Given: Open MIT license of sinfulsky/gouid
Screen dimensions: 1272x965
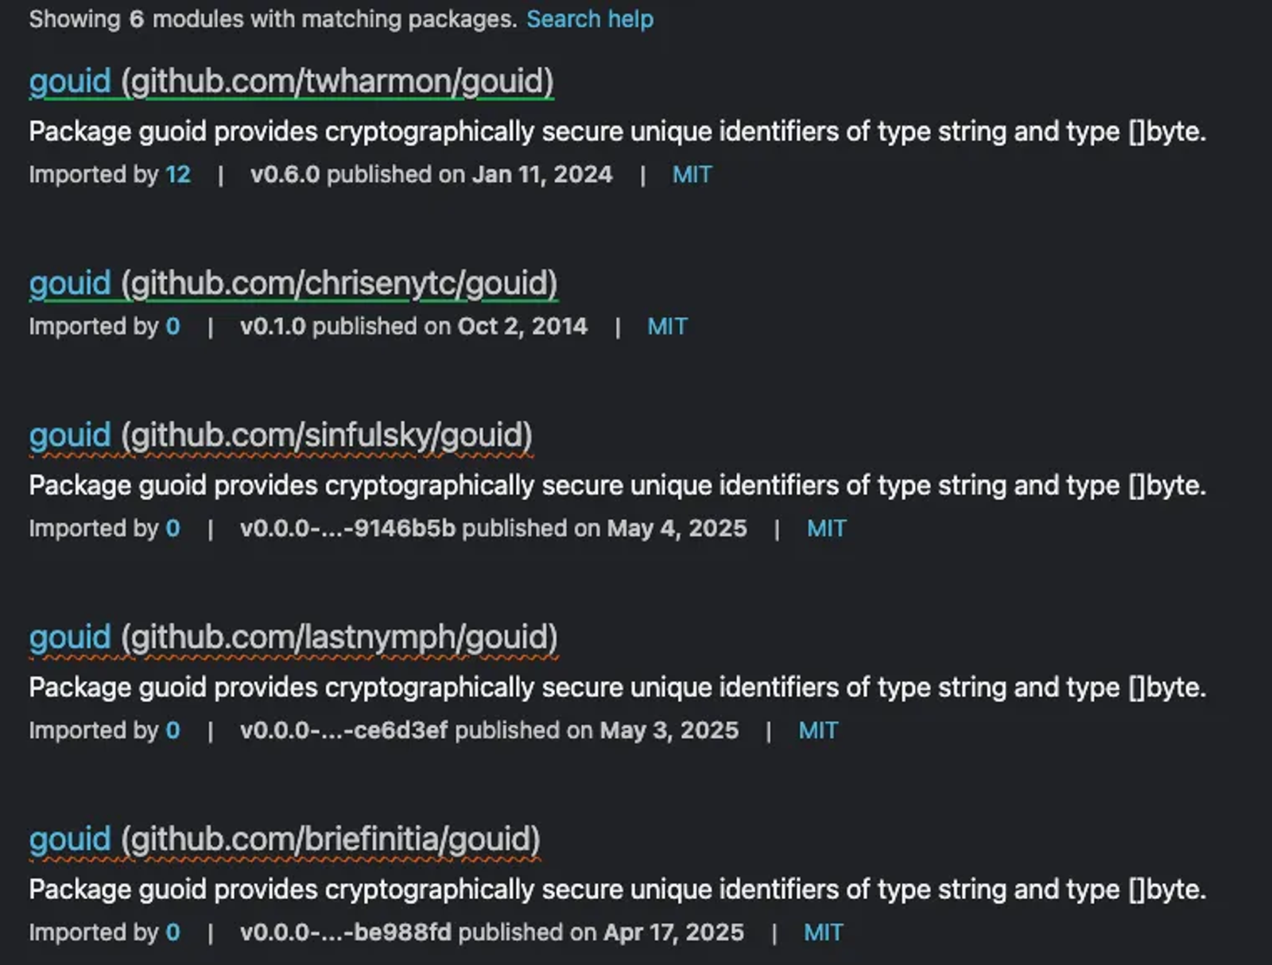Looking at the screenshot, I should 826,528.
